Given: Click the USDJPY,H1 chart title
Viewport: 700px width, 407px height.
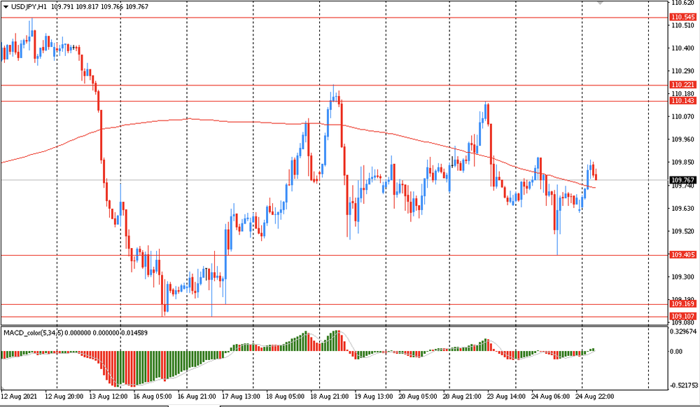Looking at the screenshot, I should 29,7.
